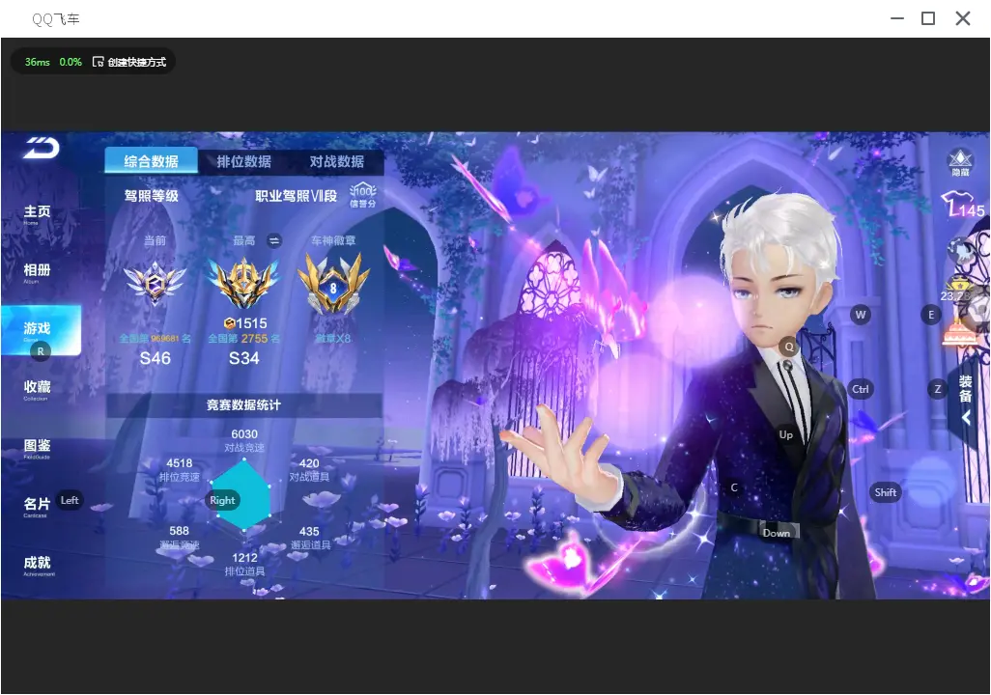Viewport: 991px width, 695px height.
Task: Click the 6030 对战竞速 stat
Action: (x=244, y=440)
